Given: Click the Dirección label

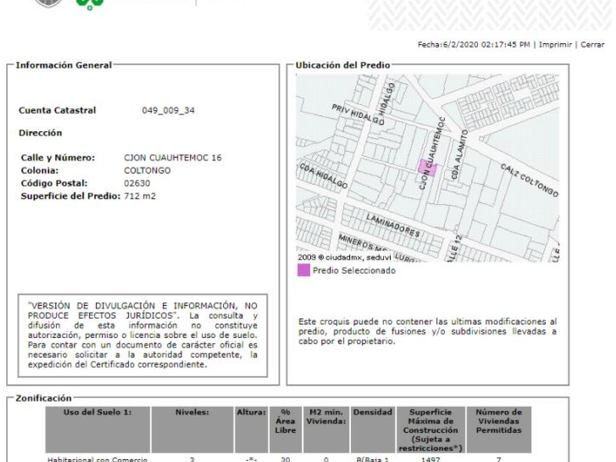Looking at the screenshot, I should tap(40, 133).
